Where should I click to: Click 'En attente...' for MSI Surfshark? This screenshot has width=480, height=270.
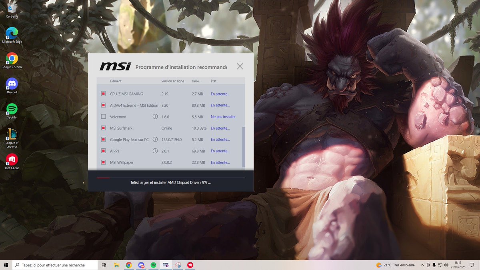click(x=220, y=128)
